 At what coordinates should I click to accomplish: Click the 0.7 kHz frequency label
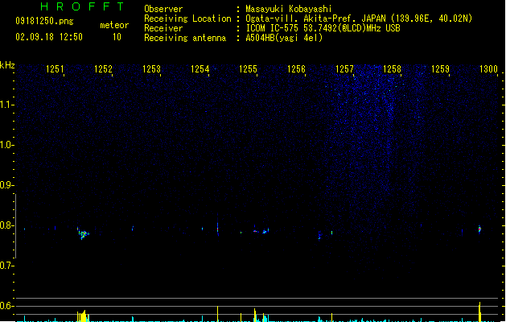tap(6, 266)
